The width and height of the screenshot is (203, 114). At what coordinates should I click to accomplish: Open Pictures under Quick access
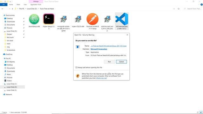10,28
